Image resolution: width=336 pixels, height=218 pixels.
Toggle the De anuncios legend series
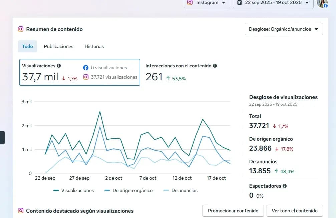181,190
